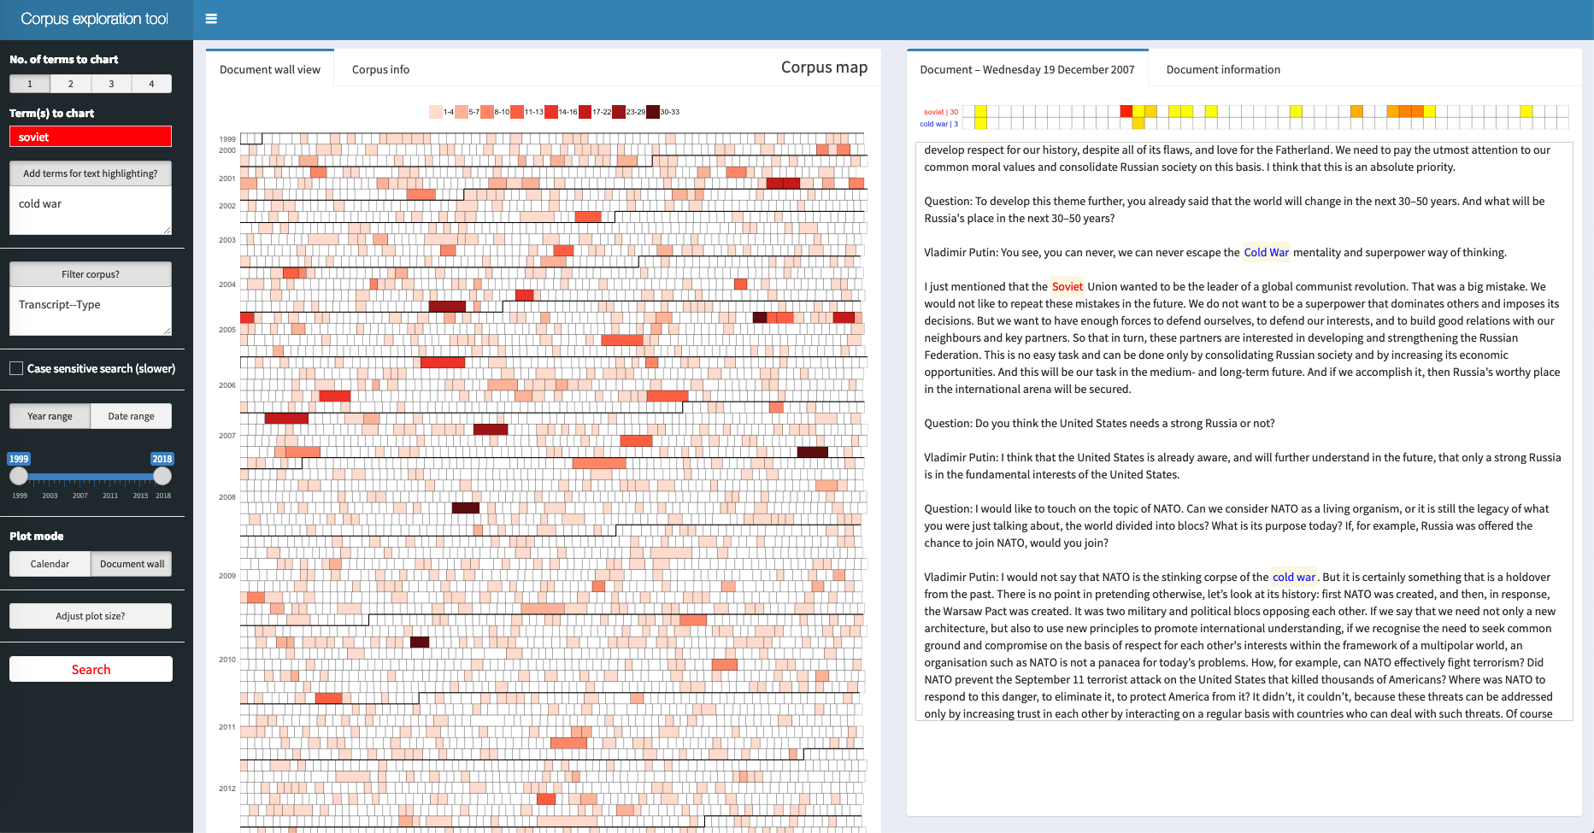This screenshot has width=1594, height=833.
Task: Toggle the sidebar with the hamburger icon
Action: pos(211,19)
